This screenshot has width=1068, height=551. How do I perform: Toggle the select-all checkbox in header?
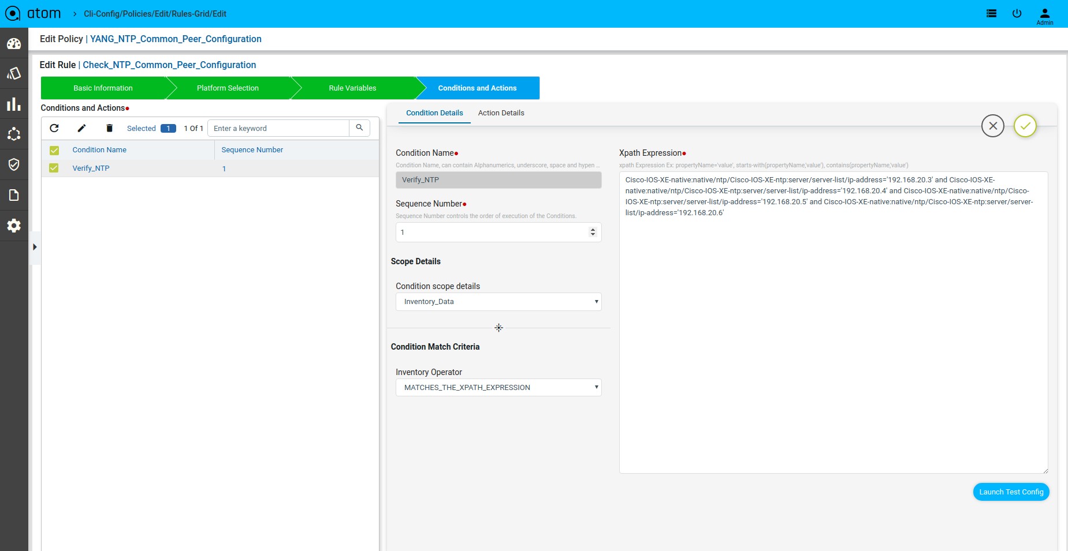(54, 150)
